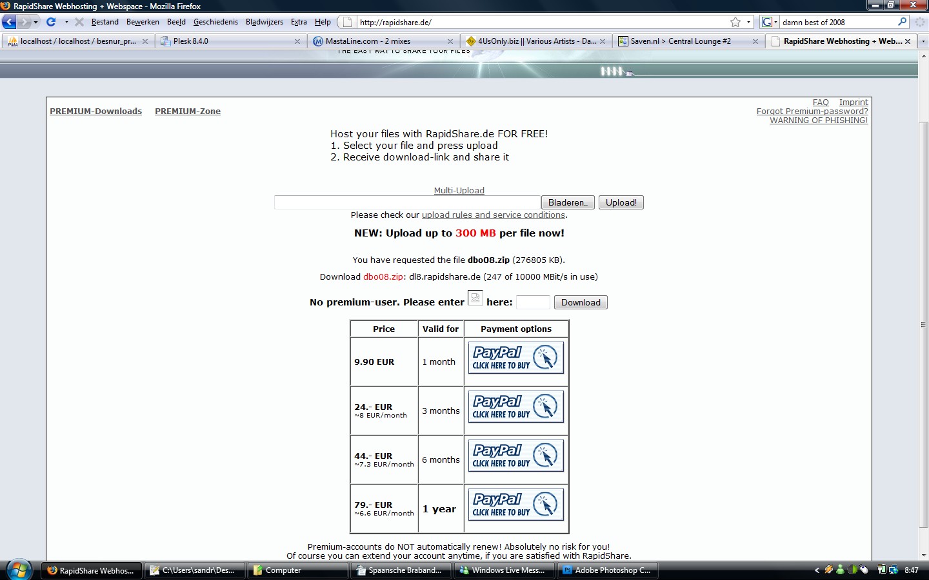
Task: Close the RapidShare Webhosting tab
Action: pyautogui.click(x=908, y=41)
